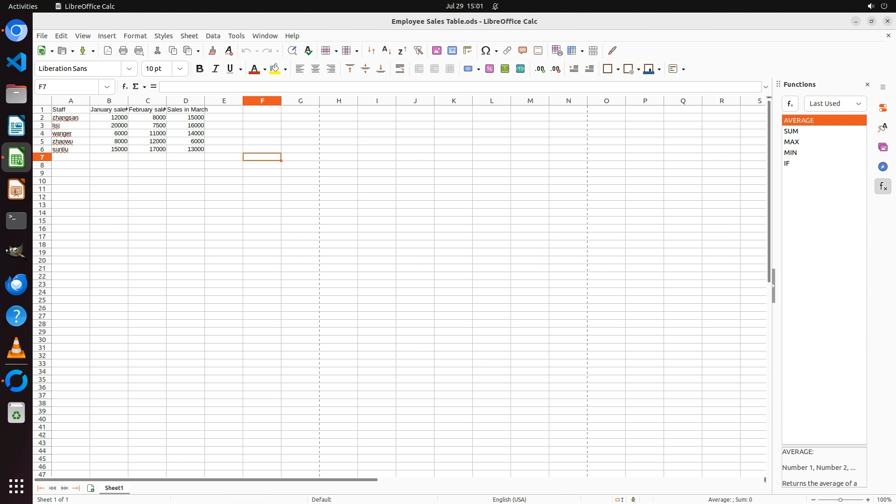The width and height of the screenshot is (896, 504).
Task: Toggle Italic text style
Action: tap(215, 69)
